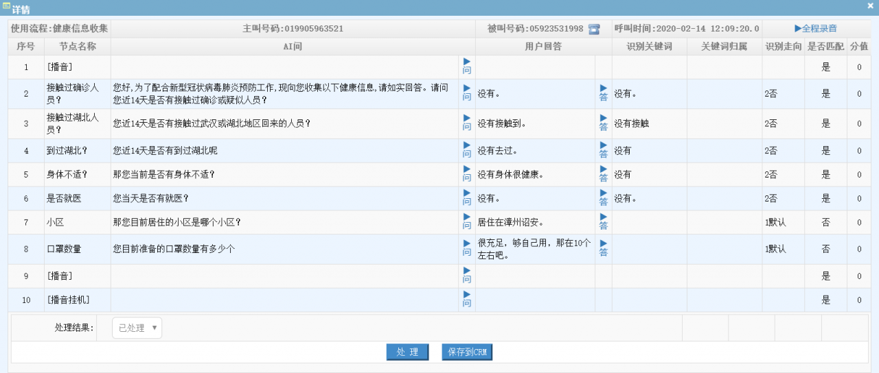This screenshot has width=879, height=373.
Task: Play question audio for row 9 播音
Action: (467, 276)
